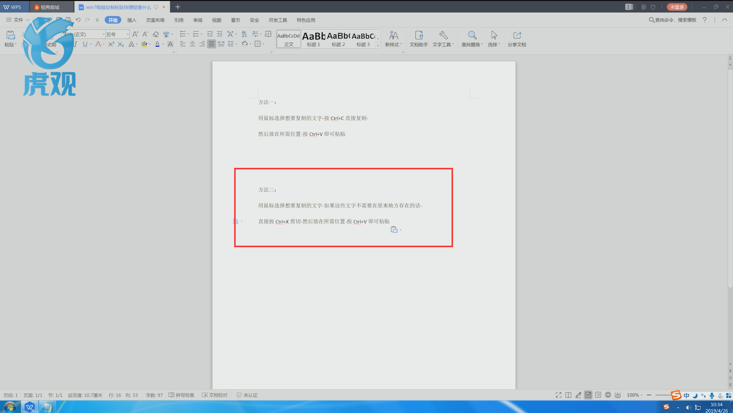Click the eye protection mode icon
This screenshot has height=413, width=733.
tap(617, 395)
